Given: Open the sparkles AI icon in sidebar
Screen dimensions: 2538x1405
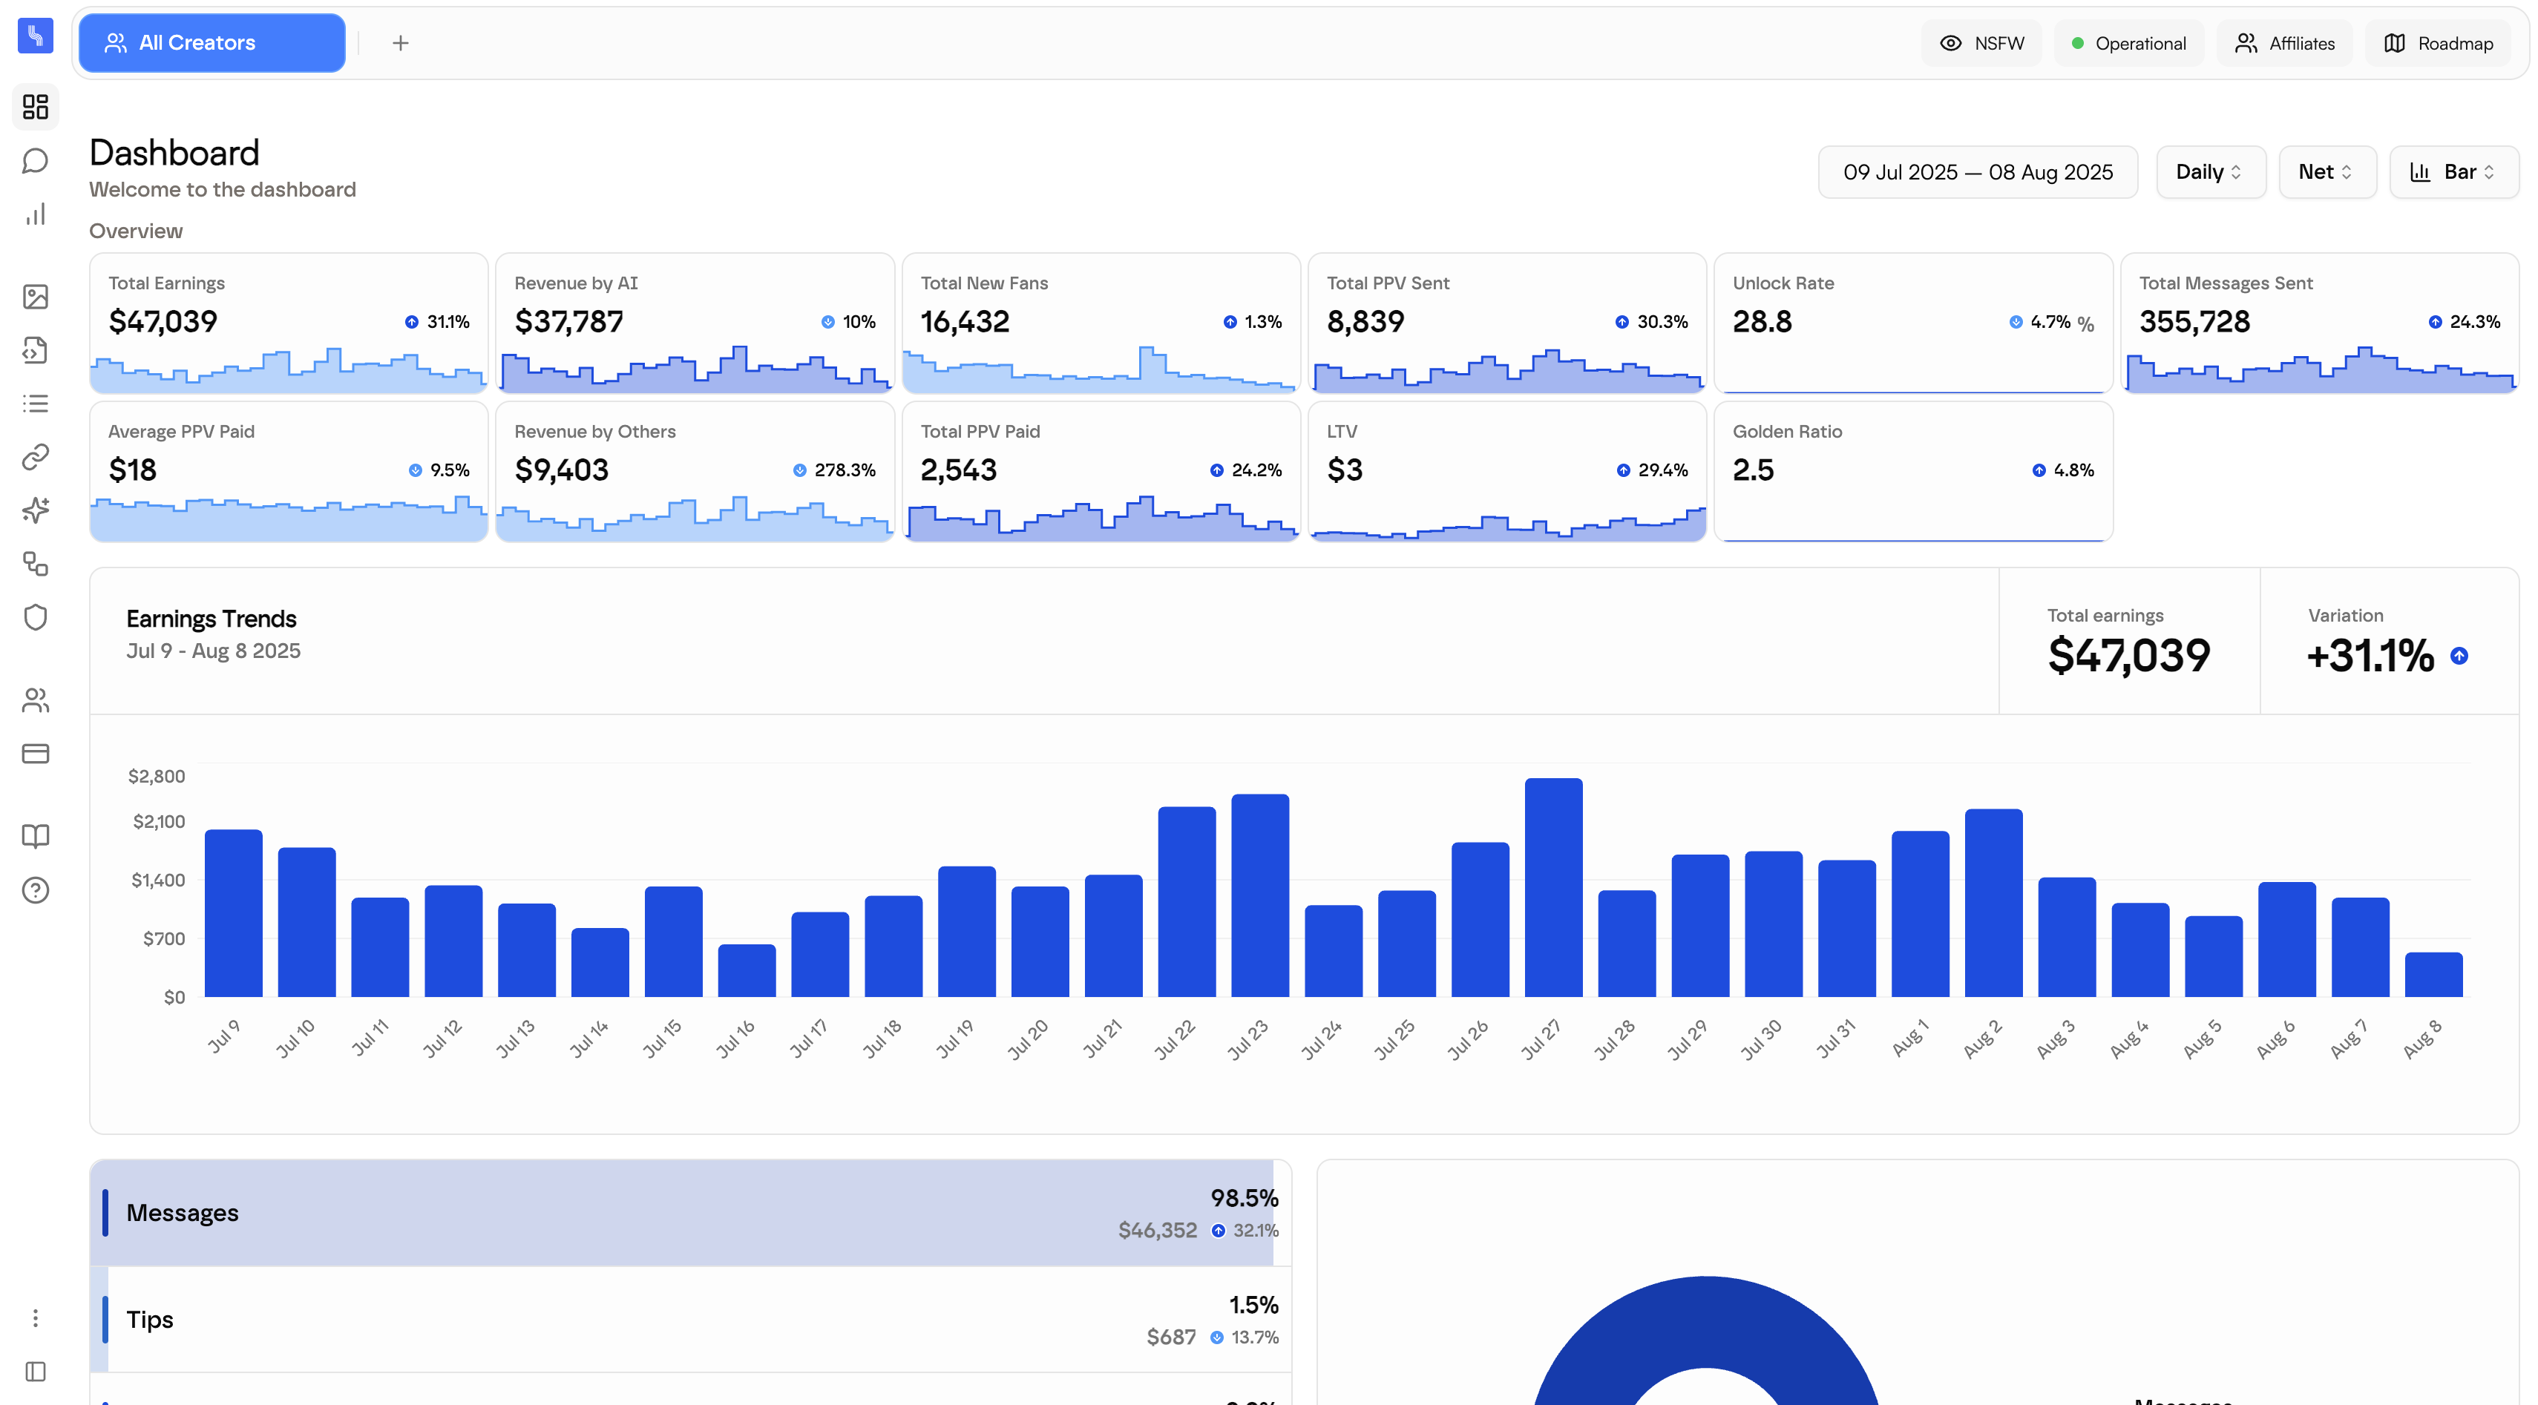Looking at the screenshot, I should [36, 510].
